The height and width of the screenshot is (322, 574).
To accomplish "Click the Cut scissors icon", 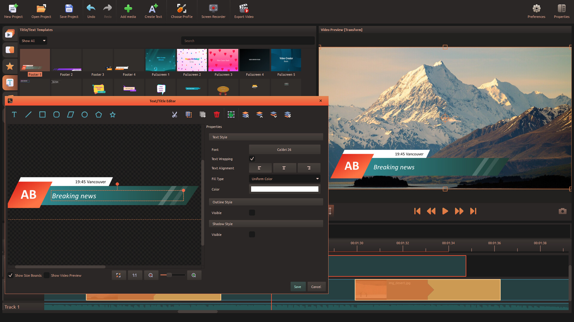I will 175,114.
